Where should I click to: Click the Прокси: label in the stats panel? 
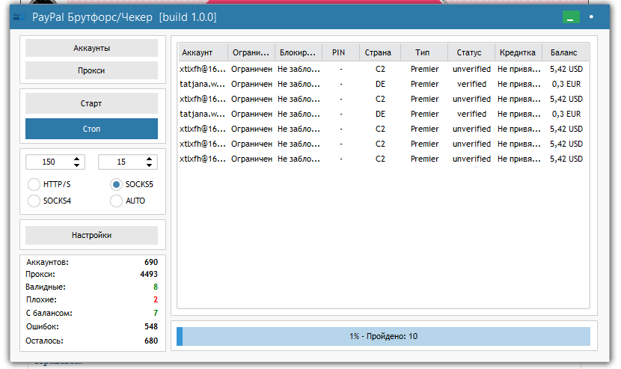(40, 274)
